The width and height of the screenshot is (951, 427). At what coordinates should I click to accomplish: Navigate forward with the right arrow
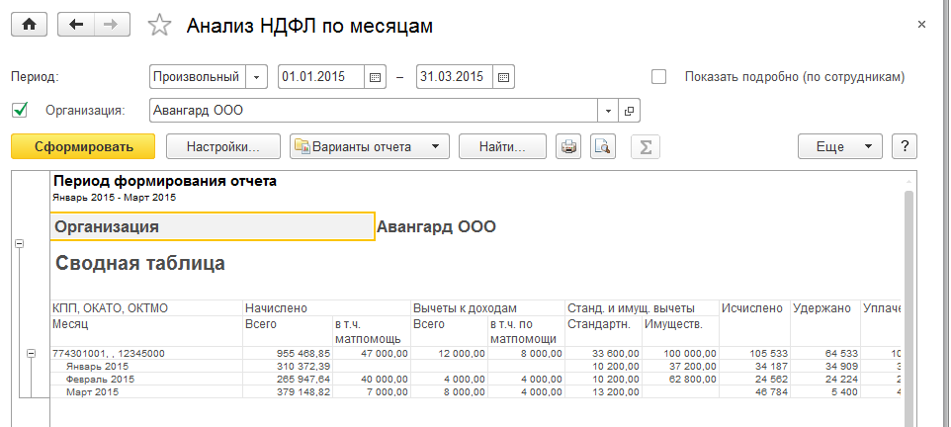pyautogui.click(x=112, y=25)
